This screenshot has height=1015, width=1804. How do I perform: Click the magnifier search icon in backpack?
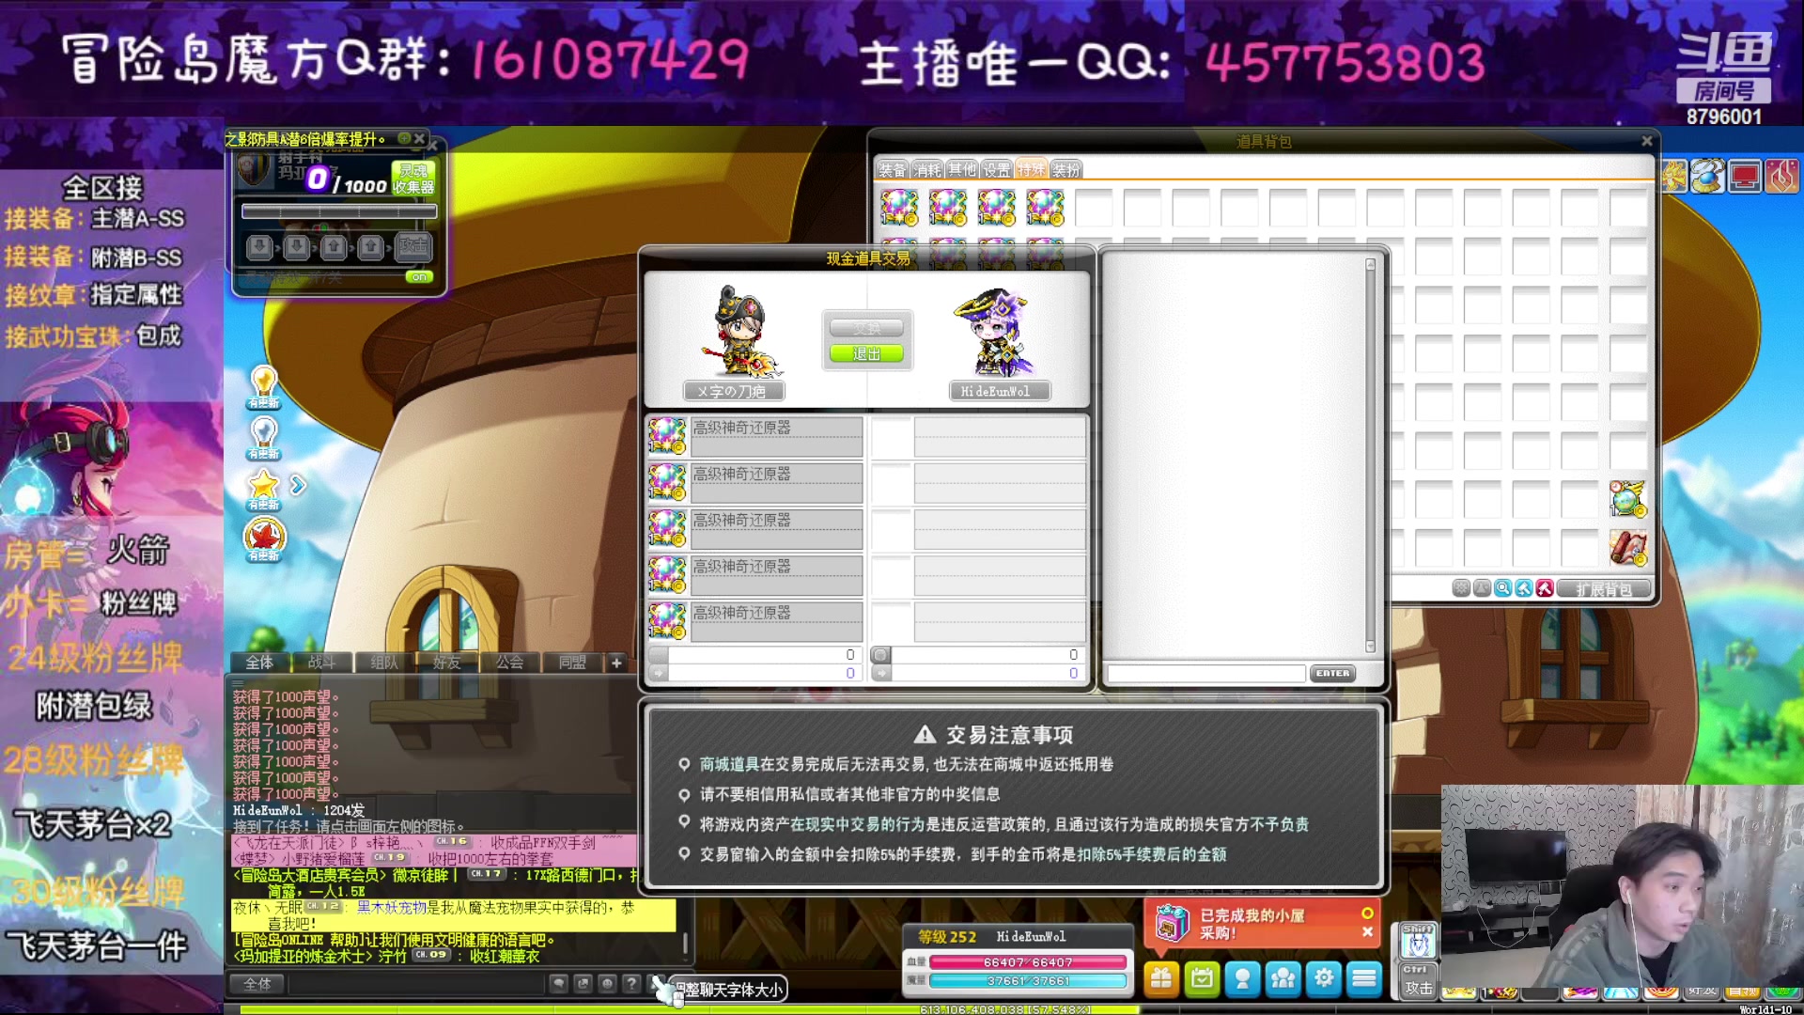click(1502, 588)
